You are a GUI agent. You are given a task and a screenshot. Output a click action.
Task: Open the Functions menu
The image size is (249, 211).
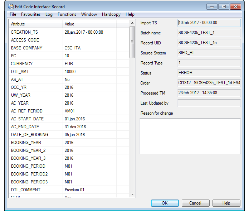[67, 14]
